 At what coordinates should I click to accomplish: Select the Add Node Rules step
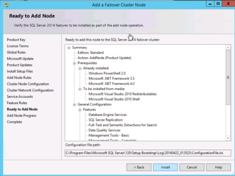tap(19, 77)
